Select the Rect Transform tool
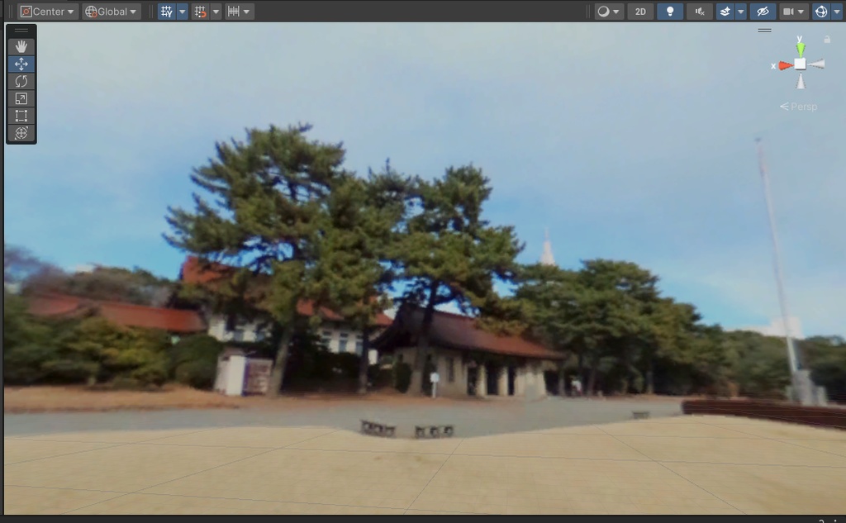The image size is (846, 523). 21,116
